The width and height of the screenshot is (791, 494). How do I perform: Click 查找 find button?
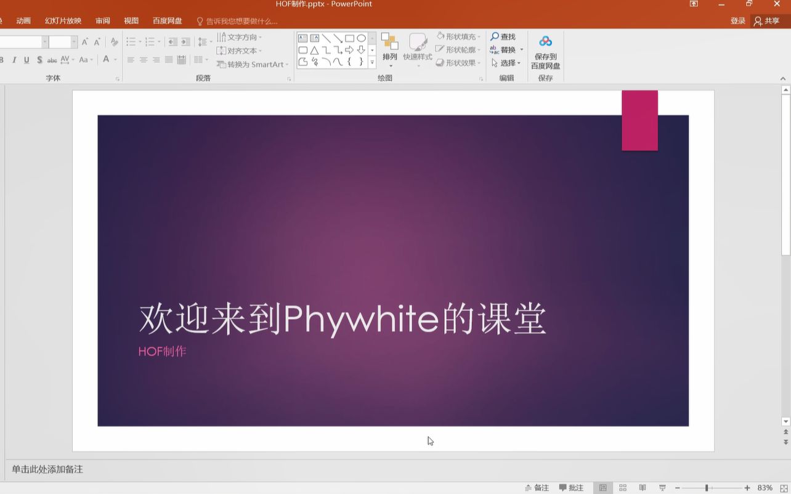click(x=503, y=37)
